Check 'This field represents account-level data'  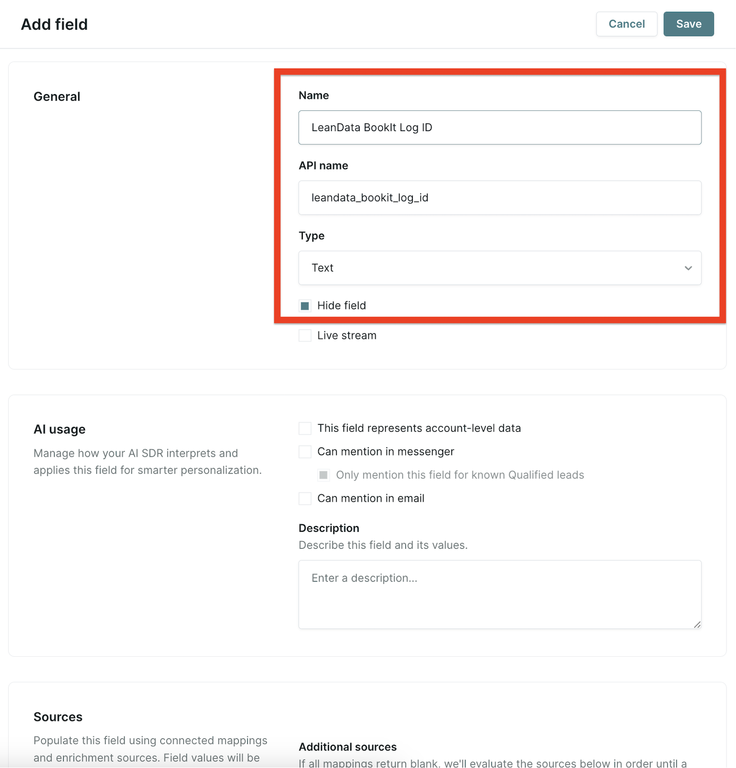(x=305, y=428)
